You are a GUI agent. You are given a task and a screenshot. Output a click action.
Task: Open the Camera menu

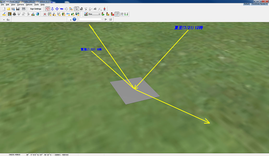click(x=20, y=5)
